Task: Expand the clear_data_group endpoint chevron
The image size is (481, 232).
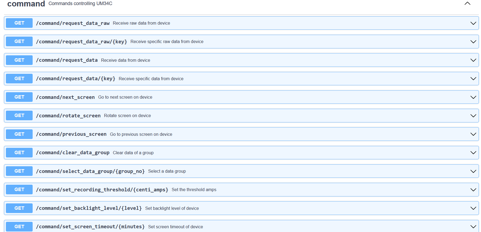Action: tap(473, 153)
